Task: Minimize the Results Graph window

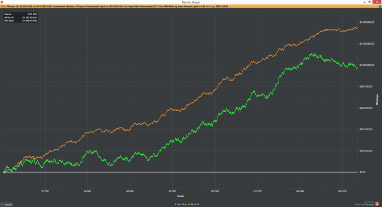Action: pos(364,2)
